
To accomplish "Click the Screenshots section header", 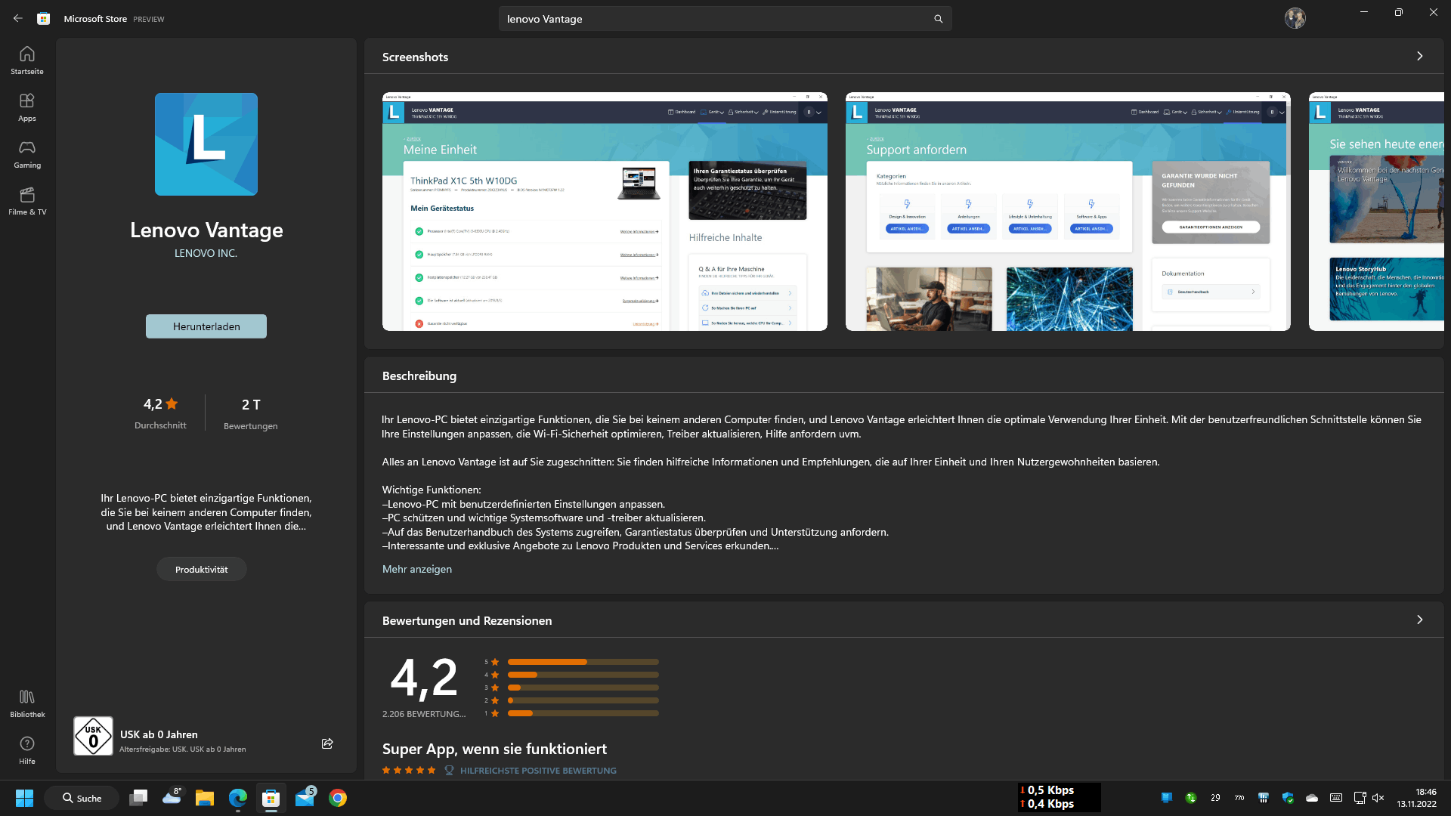I will (415, 57).
